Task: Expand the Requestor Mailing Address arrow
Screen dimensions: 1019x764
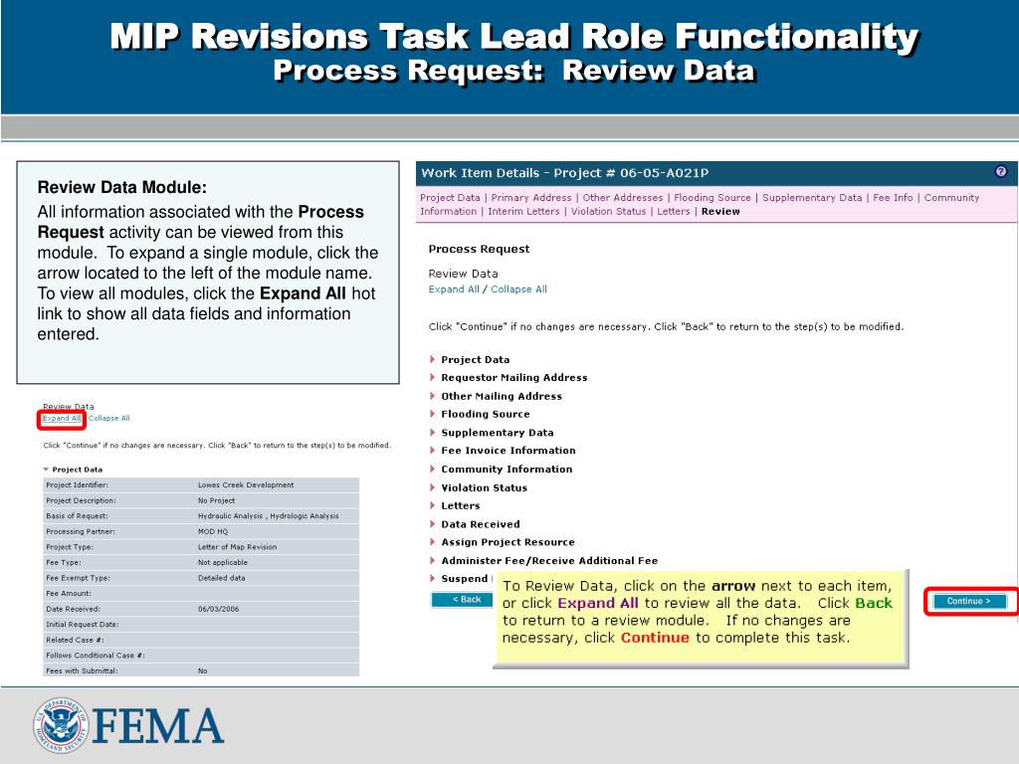Action: [x=432, y=377]
